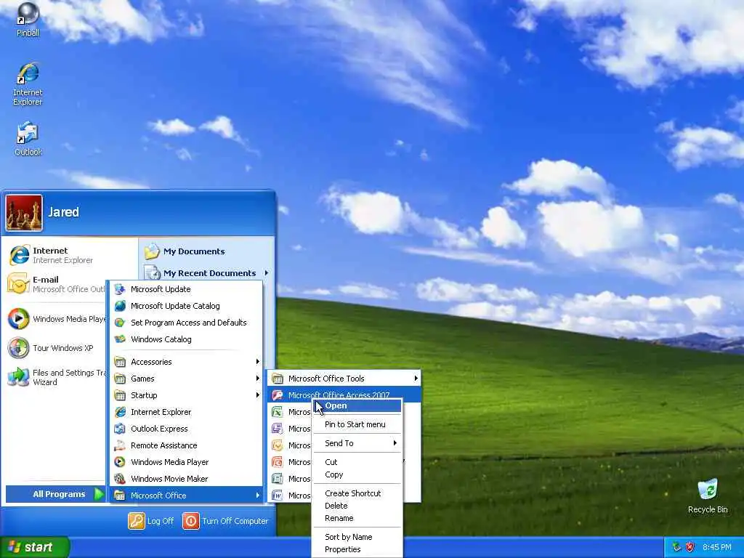Select Microsoft Office Access 2007 entry
Image resolution: width=744 pixels, height=558 pixels.
tap(344, 395)
